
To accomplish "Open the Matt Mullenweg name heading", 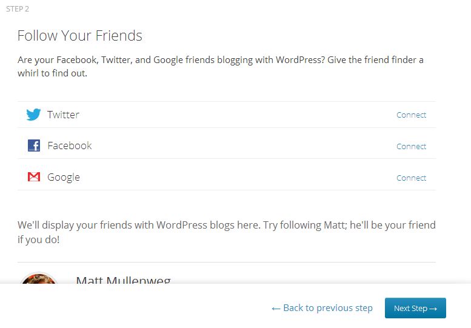I will [x=124, y=280].
